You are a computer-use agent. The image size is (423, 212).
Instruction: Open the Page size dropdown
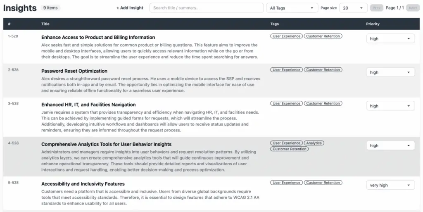tap(353, 8)
